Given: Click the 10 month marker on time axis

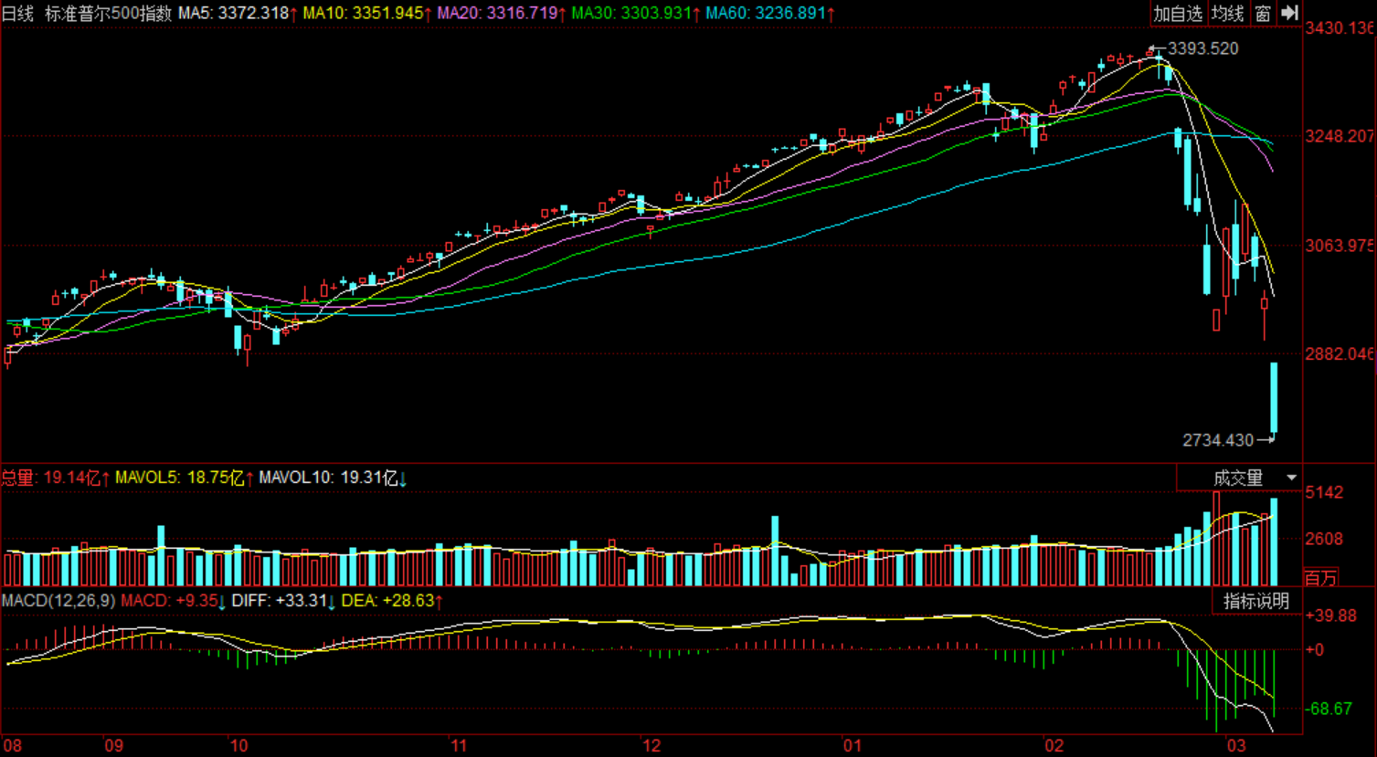Looking at the screenshot, I should coord(238,746).
